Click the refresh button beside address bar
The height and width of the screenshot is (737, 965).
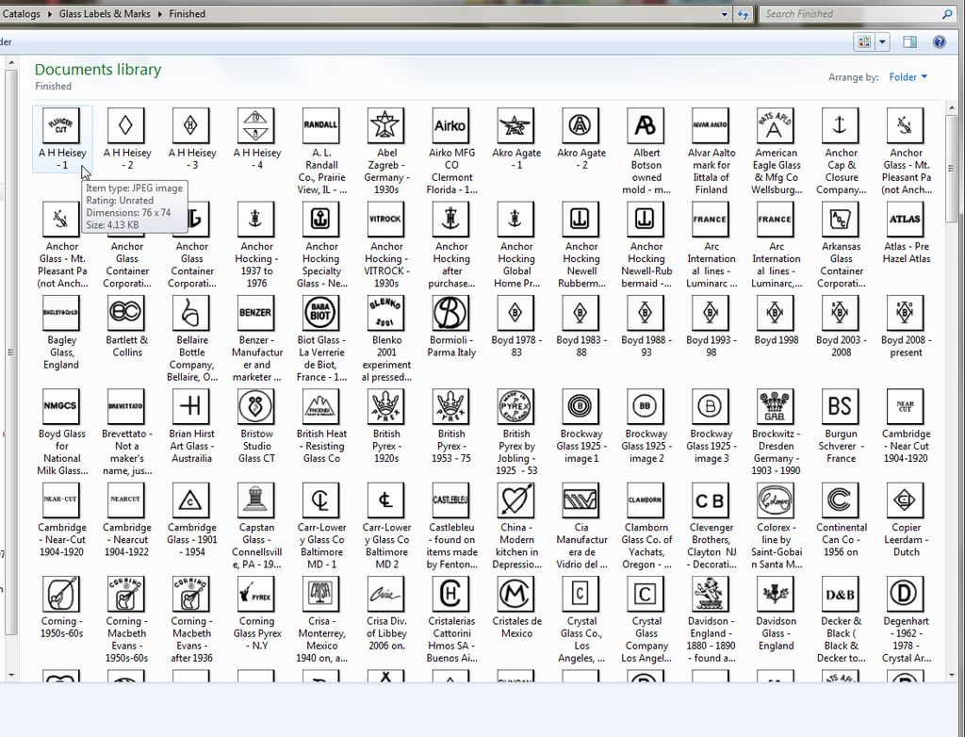(x=744, y=14)
